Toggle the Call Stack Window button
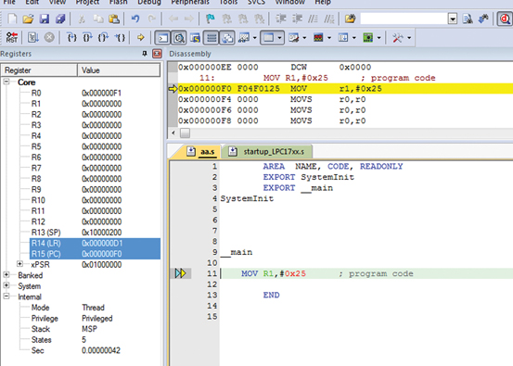This screenshot has height=366, width=513. tap(227, 38)
